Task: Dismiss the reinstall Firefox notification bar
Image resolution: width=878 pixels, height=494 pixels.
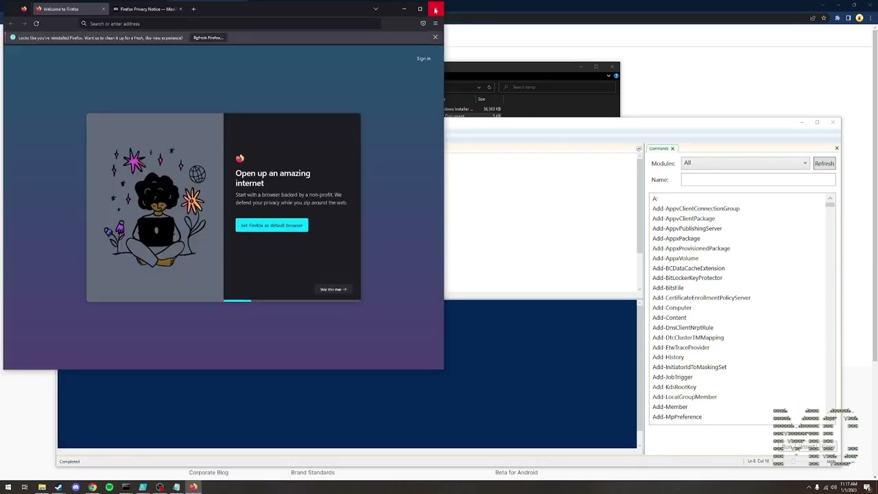Action: [x=435, y=37]
